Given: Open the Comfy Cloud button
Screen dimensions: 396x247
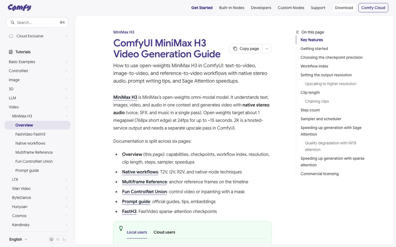Looking at the screenshot, I should pos(373,8).
